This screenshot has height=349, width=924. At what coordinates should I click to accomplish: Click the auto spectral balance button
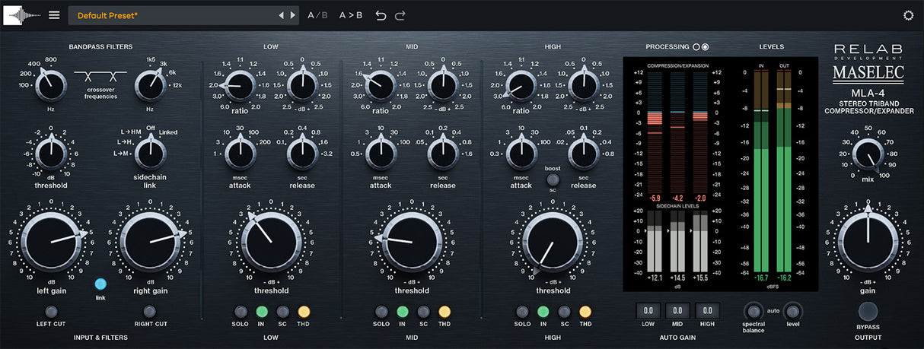point(753,310)
